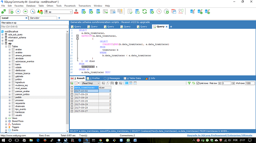Viewport: 256px width, 143px height.
Task: Collapse the sip database node
Action: click(3, 44)
